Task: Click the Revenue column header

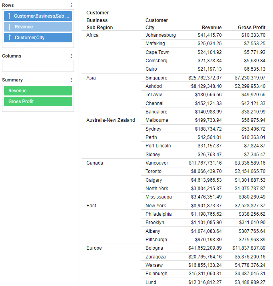Action: click(211, 28)
